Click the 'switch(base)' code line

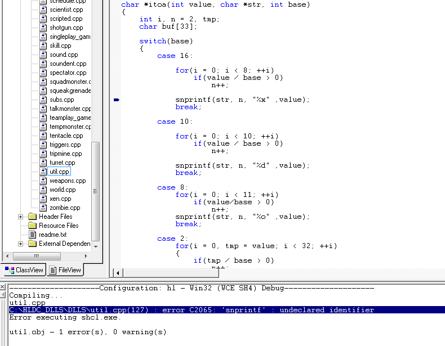166,41
